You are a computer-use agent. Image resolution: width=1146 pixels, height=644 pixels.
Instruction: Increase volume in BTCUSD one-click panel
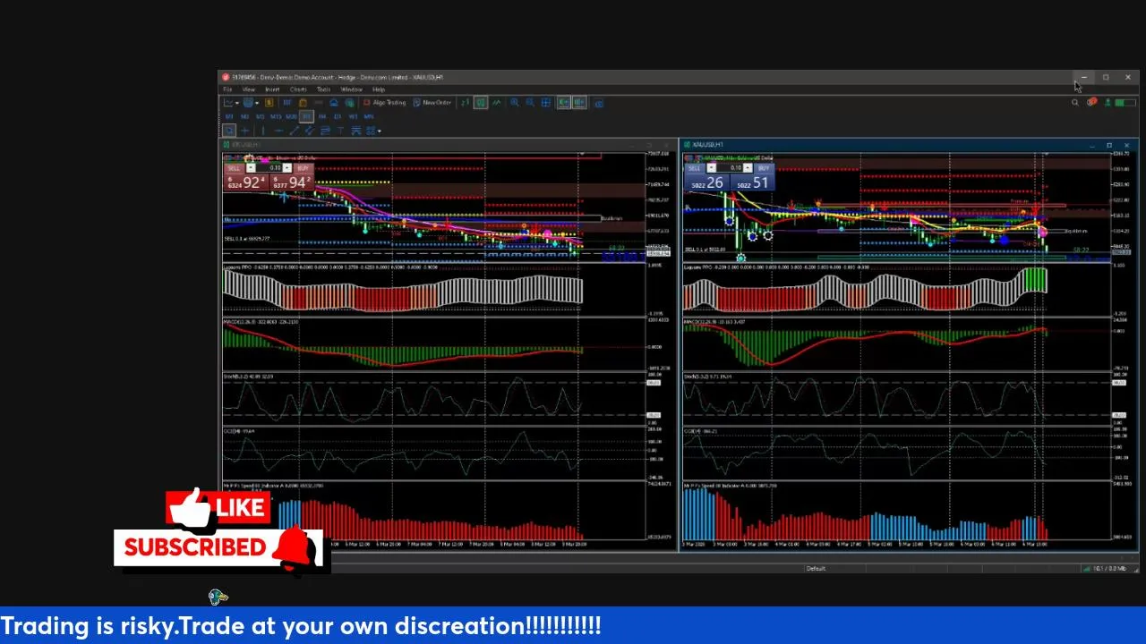click(x=286, y=168)
